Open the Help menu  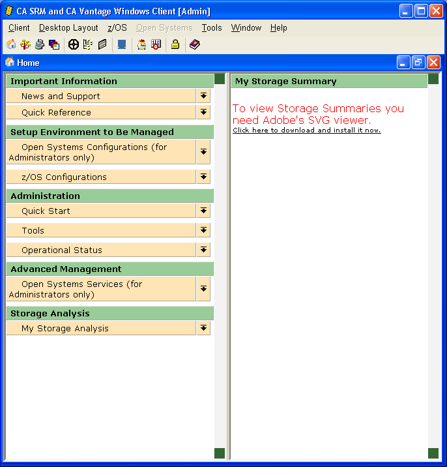(x=278, y=27)
